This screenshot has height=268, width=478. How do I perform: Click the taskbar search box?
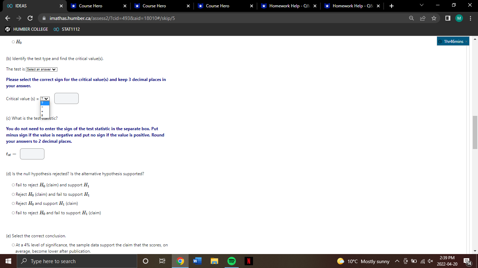(77, 261)
